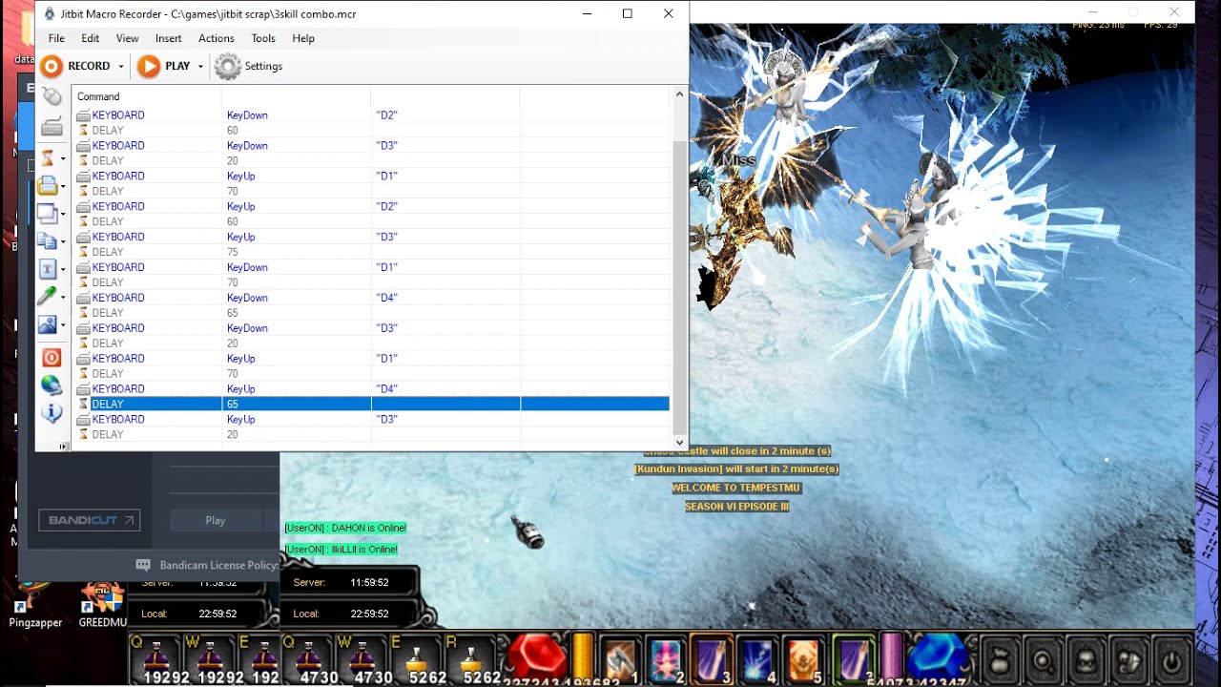Open the PLAY button dropdown arrow
Screen dimensions: 1221x687
tap(200, 67)
